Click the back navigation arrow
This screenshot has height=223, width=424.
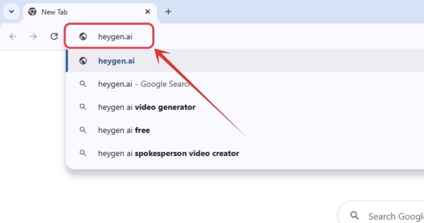pos(13,36)
